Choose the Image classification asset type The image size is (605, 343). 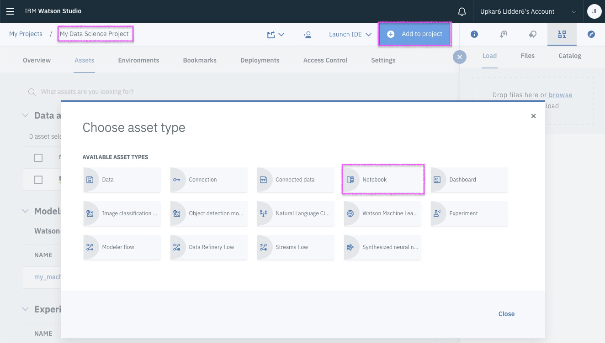tap(122, 213)
